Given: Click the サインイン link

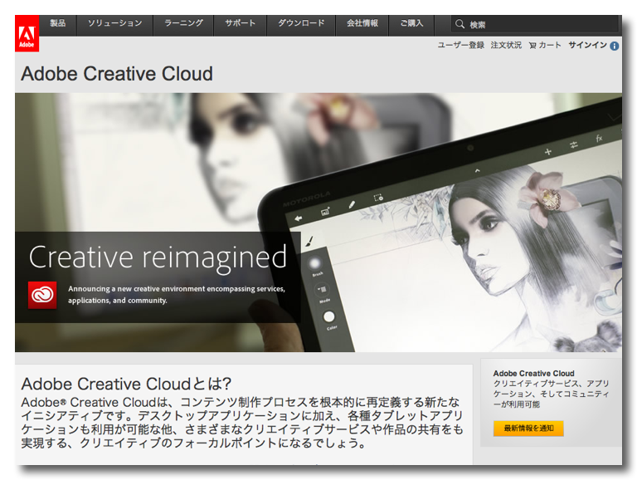Looking at the screenshot, I should coord(587,45).
